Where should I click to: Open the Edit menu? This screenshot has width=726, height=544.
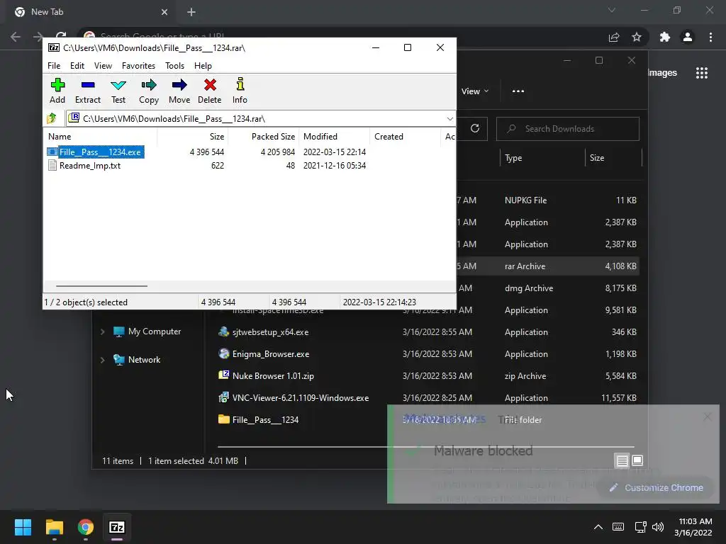77,66
